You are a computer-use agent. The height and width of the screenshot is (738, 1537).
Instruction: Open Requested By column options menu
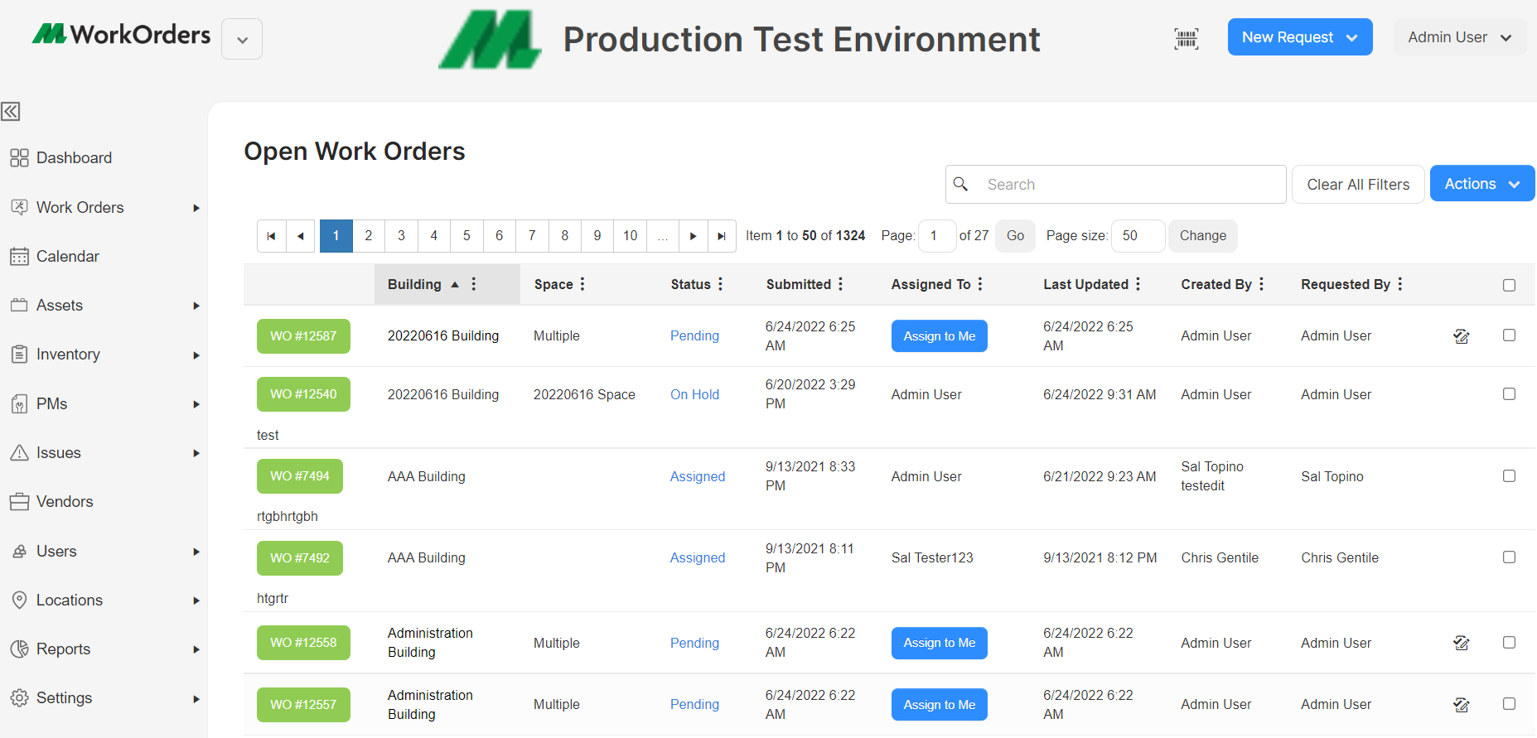click(1400, 284)
